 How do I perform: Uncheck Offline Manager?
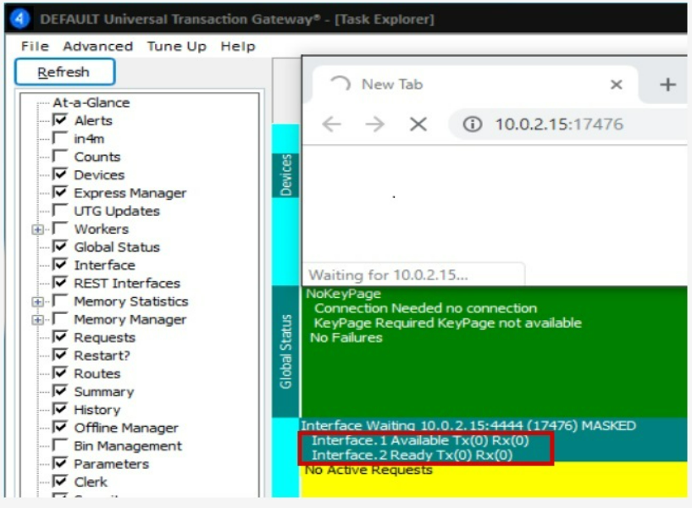(x=59, y=428)
